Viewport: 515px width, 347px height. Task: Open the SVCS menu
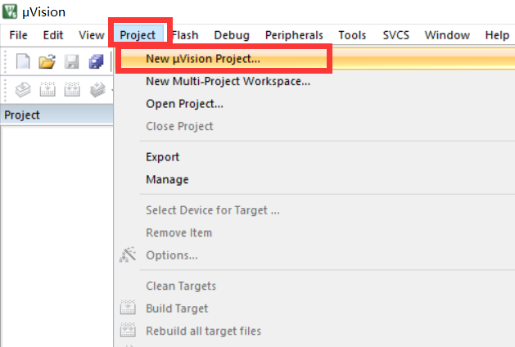[396, 35]
